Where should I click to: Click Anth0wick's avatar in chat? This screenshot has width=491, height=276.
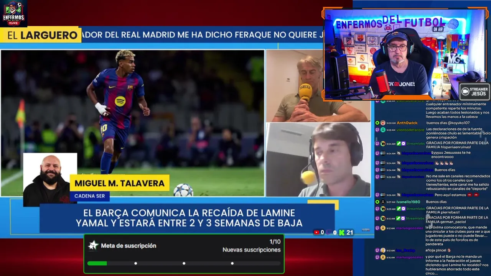point(383,123)
